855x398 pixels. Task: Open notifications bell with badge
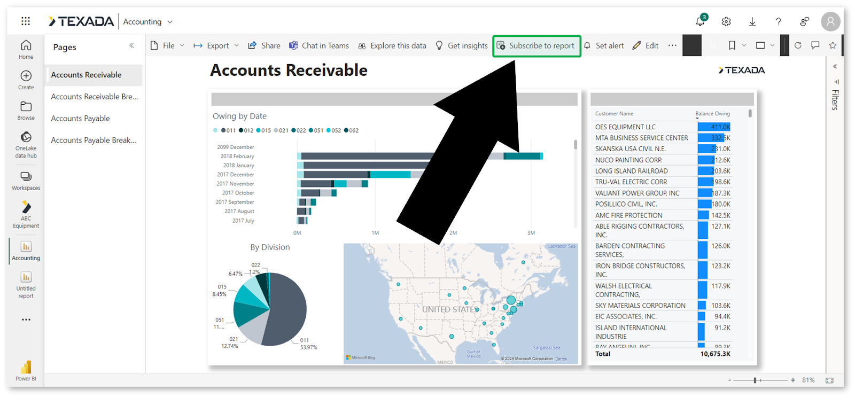click(x=701, y=21)
